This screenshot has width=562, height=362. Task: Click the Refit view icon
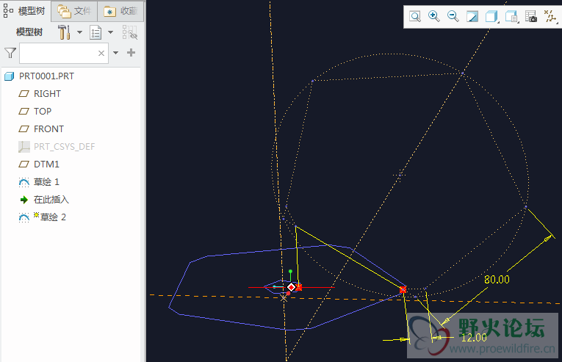pos(415,16)
